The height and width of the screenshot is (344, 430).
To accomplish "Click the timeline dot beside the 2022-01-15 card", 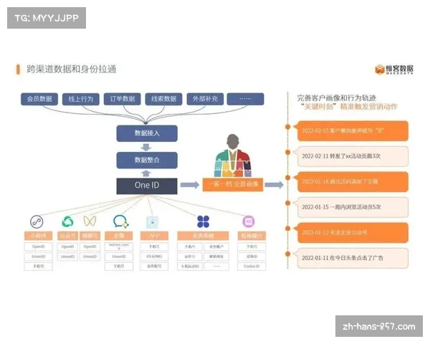I will [287, 203].
